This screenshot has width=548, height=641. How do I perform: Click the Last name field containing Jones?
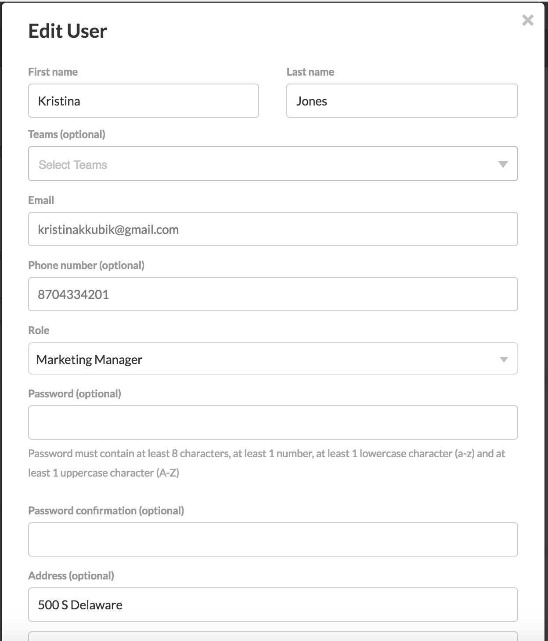(402, 101)
